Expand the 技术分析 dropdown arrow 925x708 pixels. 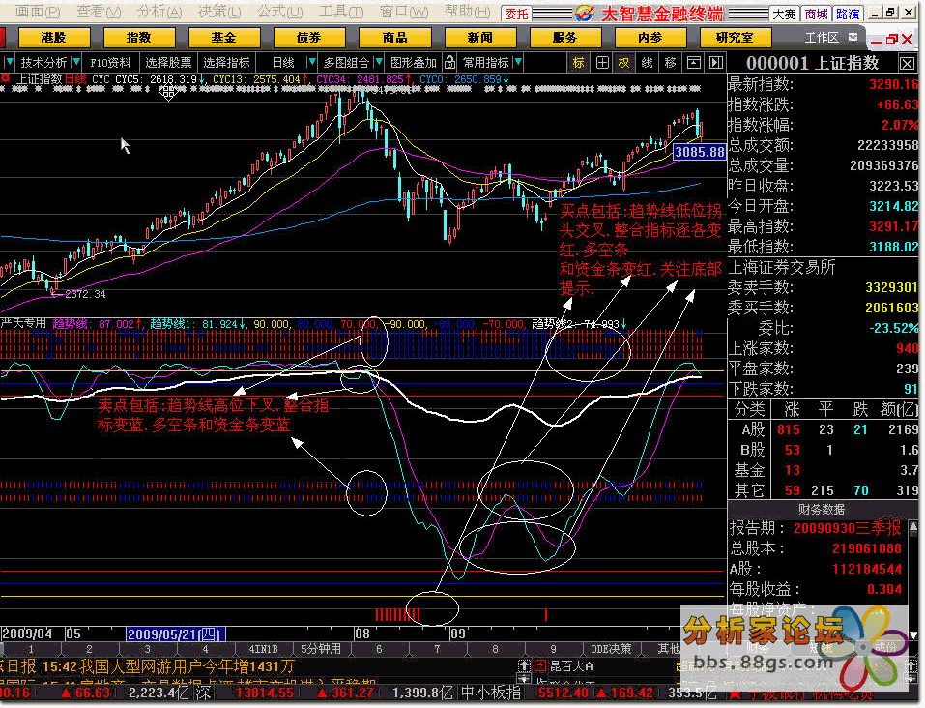[x=76, y=62]
